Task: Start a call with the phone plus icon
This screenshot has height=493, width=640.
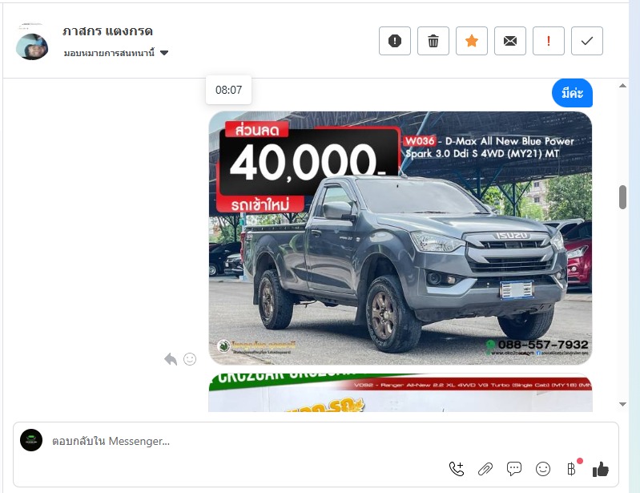Action: 457,469
